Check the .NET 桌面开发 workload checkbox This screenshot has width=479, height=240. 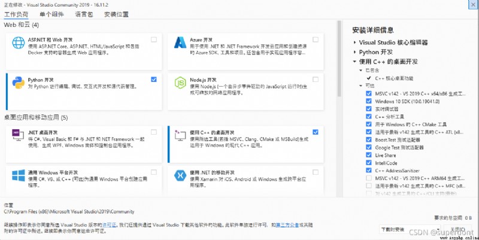point(154,132)
